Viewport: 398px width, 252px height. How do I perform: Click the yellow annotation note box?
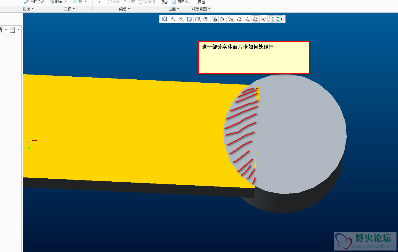254,58
